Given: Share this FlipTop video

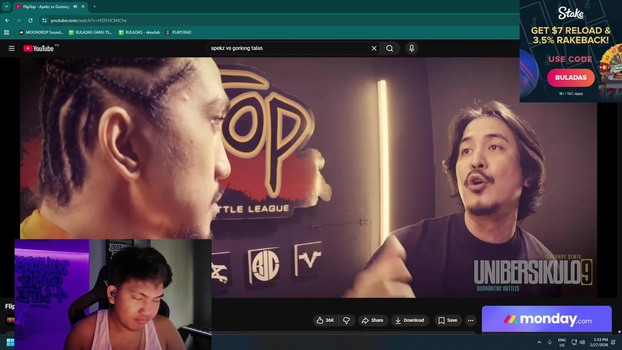Looking at the screenshot, I should point(373,320).
